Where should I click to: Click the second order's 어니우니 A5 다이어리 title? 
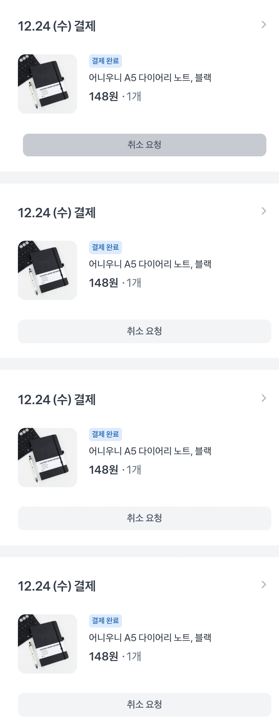click(150, 264)
